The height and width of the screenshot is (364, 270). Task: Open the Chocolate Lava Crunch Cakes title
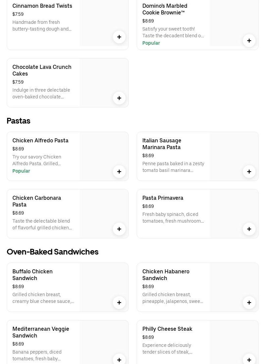(x=42, y=70)
